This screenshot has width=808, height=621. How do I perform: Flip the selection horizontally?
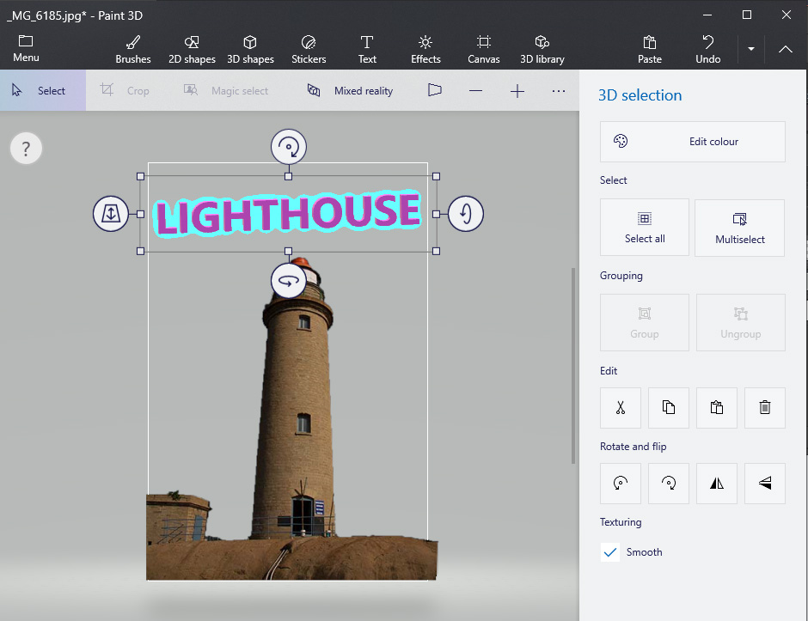[716, 483]
